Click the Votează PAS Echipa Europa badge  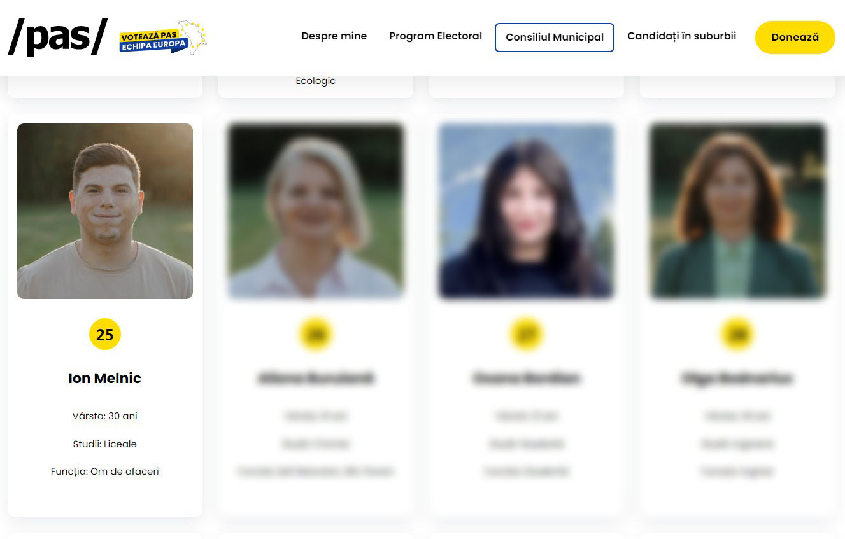[x=163, y=38]
